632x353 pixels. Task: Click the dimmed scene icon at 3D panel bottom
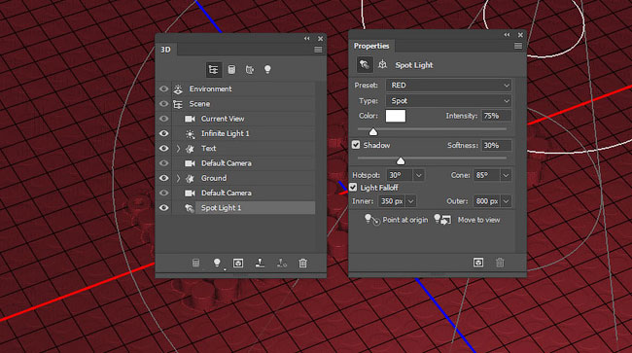(x=195, y=264)
